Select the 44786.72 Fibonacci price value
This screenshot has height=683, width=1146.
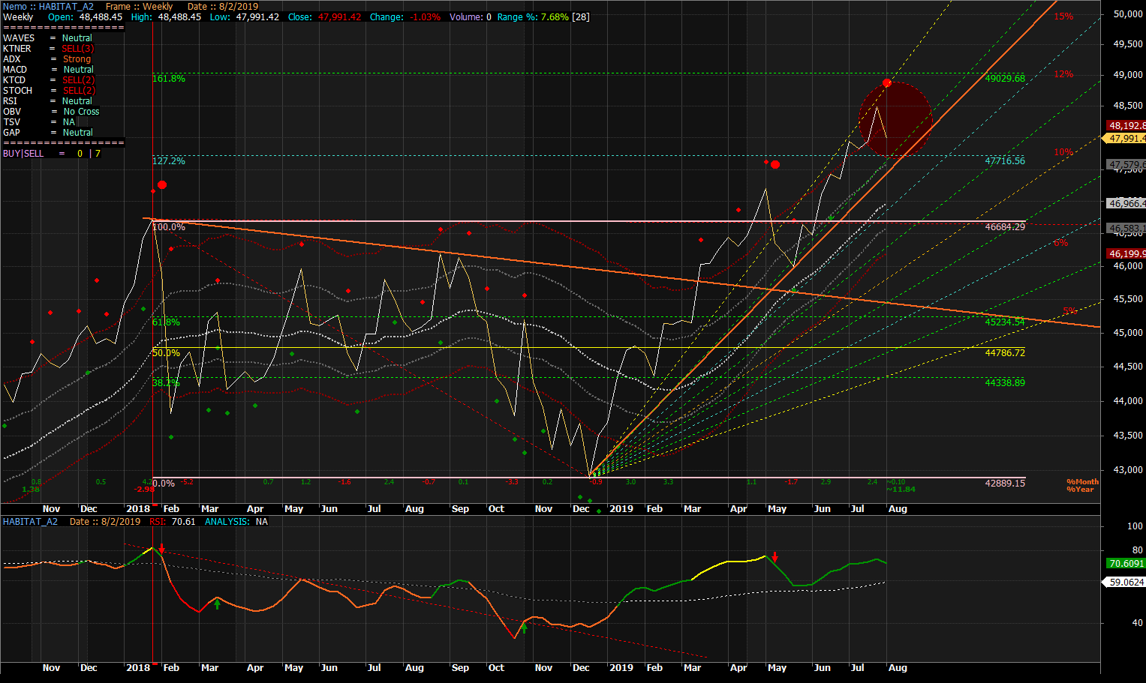(x=1005, y=352)
